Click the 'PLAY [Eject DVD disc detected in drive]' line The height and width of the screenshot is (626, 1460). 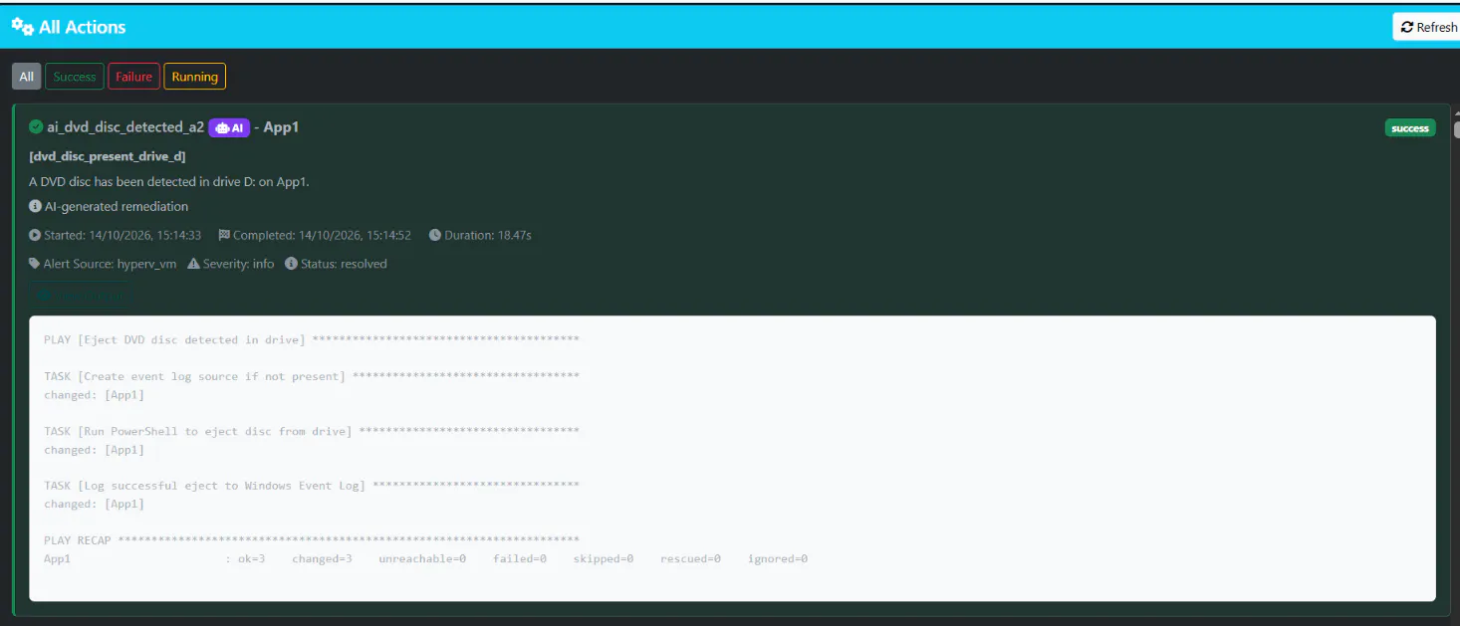(312, 340)
